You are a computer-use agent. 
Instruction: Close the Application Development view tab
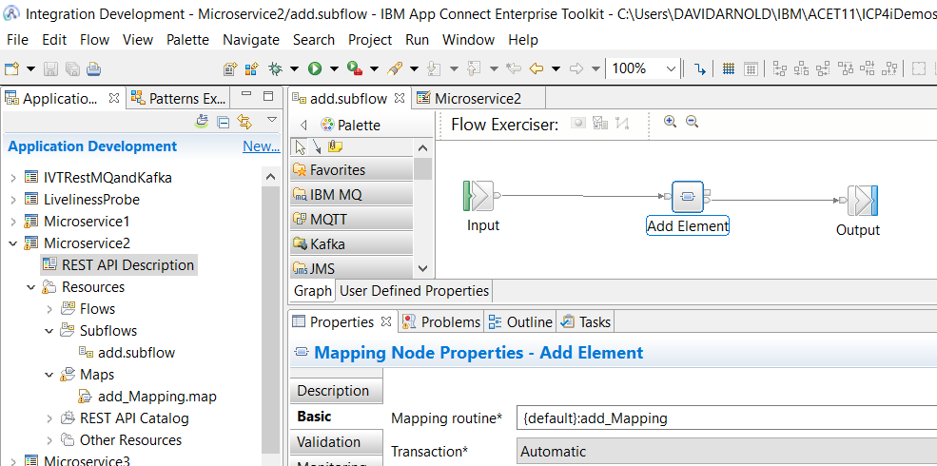[114, 98]
